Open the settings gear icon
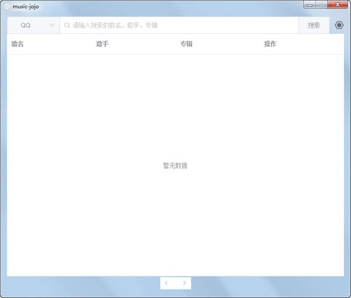 [x=339, y=25]
